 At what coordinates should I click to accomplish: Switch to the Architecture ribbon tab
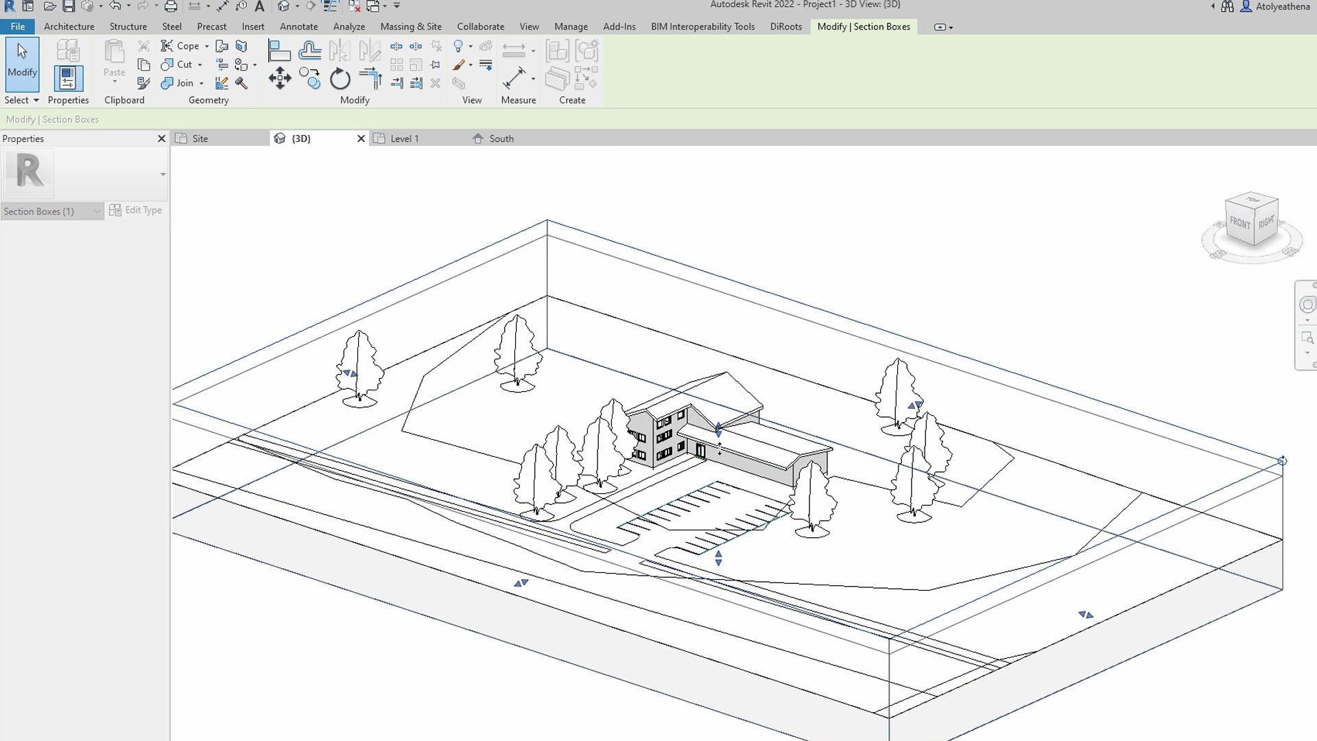tap(69, 27)
